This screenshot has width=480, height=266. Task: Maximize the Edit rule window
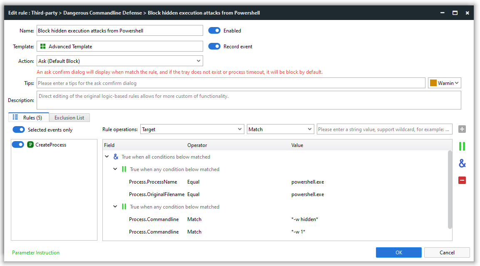455,13
